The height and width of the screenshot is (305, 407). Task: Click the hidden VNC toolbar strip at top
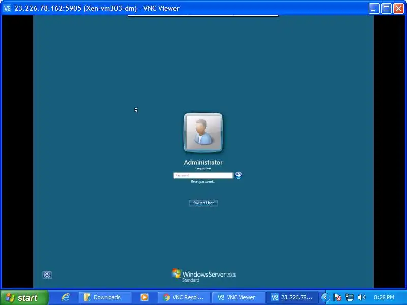point(203,16)
